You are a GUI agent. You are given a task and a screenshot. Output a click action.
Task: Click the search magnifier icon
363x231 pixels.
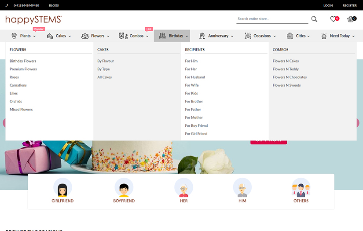(x=314, y=19)
